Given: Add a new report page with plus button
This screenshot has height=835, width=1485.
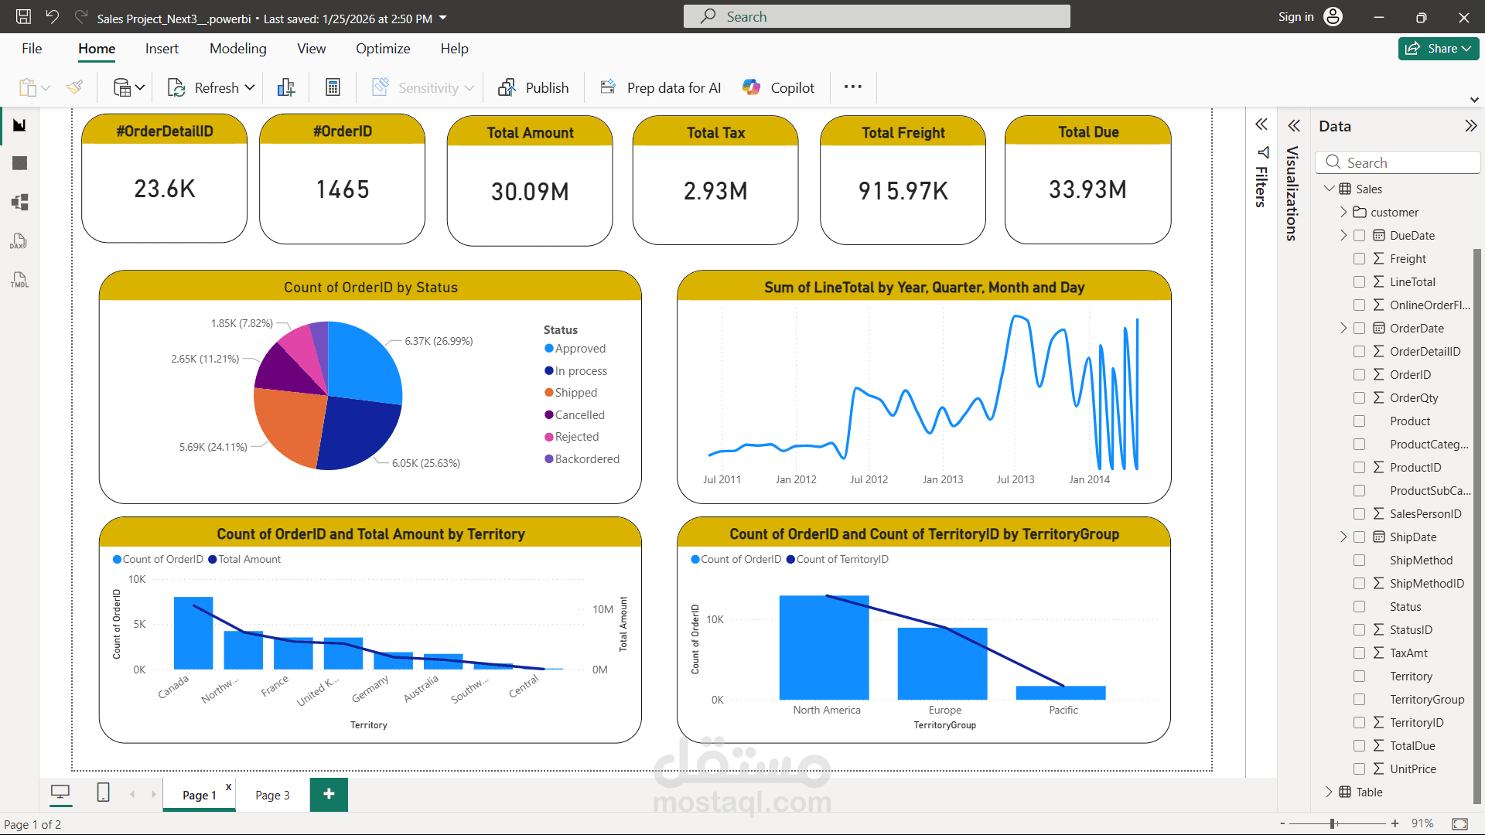Looking at the screenshot, I should click(329, 794).
